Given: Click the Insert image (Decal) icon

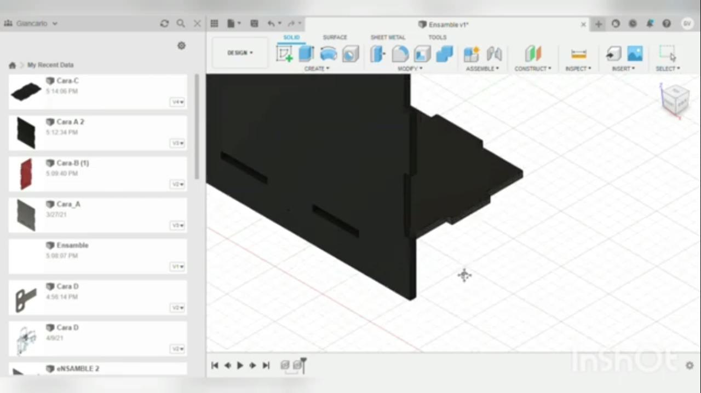Looking at the screenshot, I should pyautogui.click(x=635, y=54).
